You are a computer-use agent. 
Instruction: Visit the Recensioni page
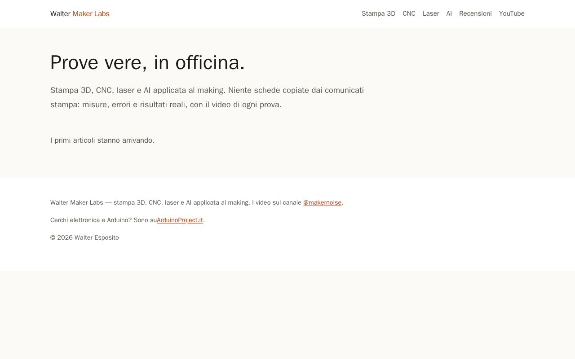click(475, 13)
